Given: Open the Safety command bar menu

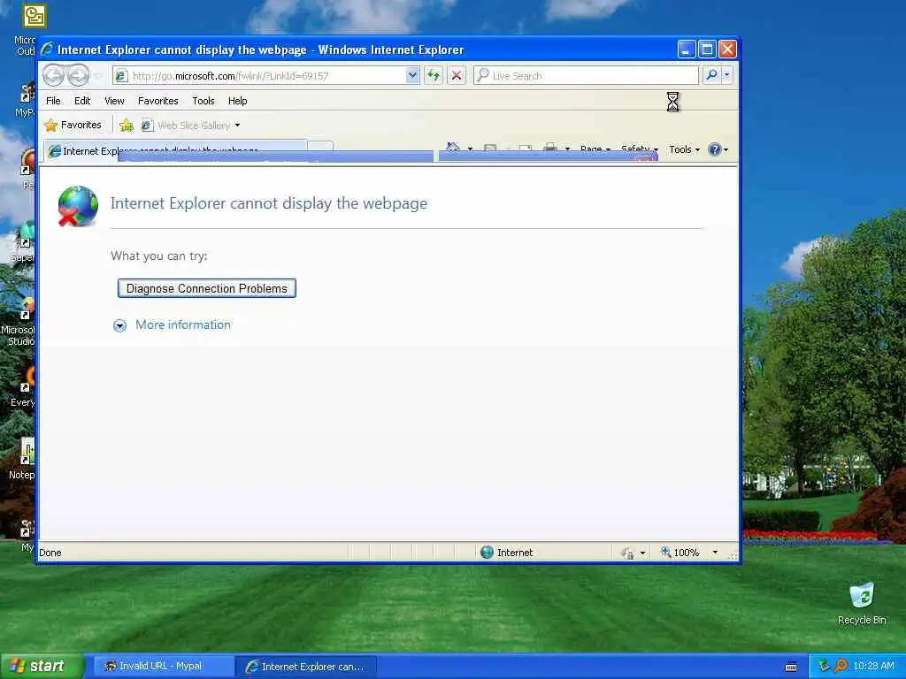Looking at the screenshot, I should pos(639,149).
